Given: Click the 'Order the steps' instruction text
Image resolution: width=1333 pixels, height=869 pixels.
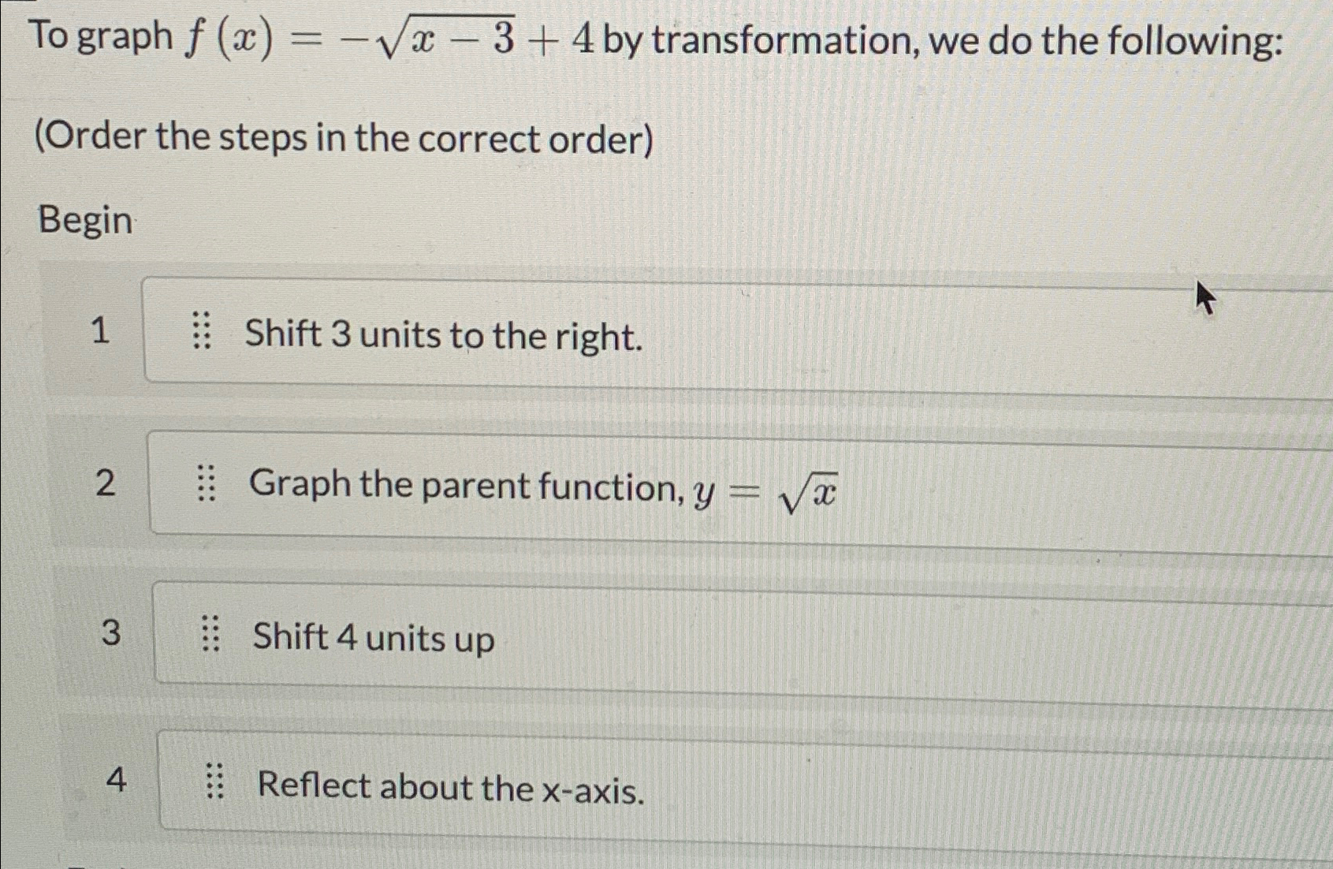Looking at the screenshot, I should pos(344,139).
